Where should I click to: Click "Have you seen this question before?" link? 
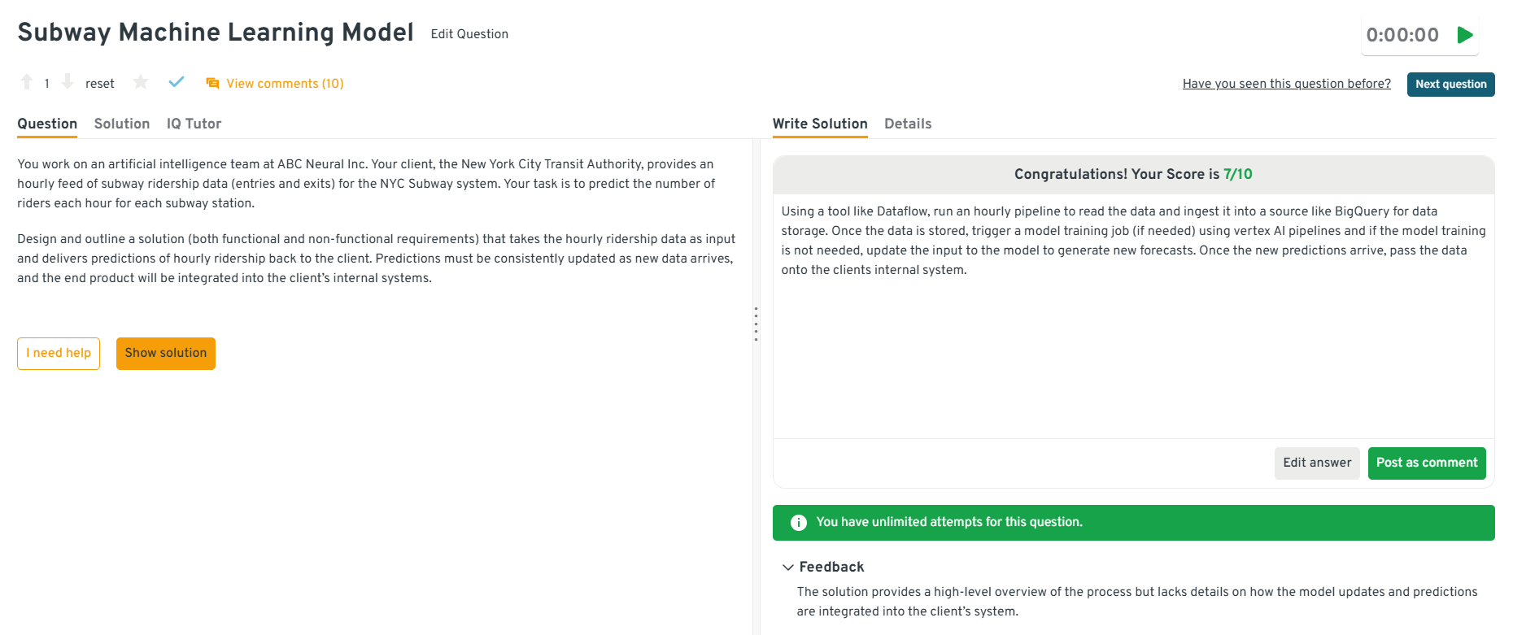(x=1286, y=84)
